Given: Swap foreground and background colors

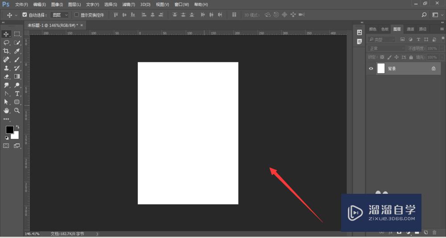Looking at the screenshot, I should pos(18,127).
